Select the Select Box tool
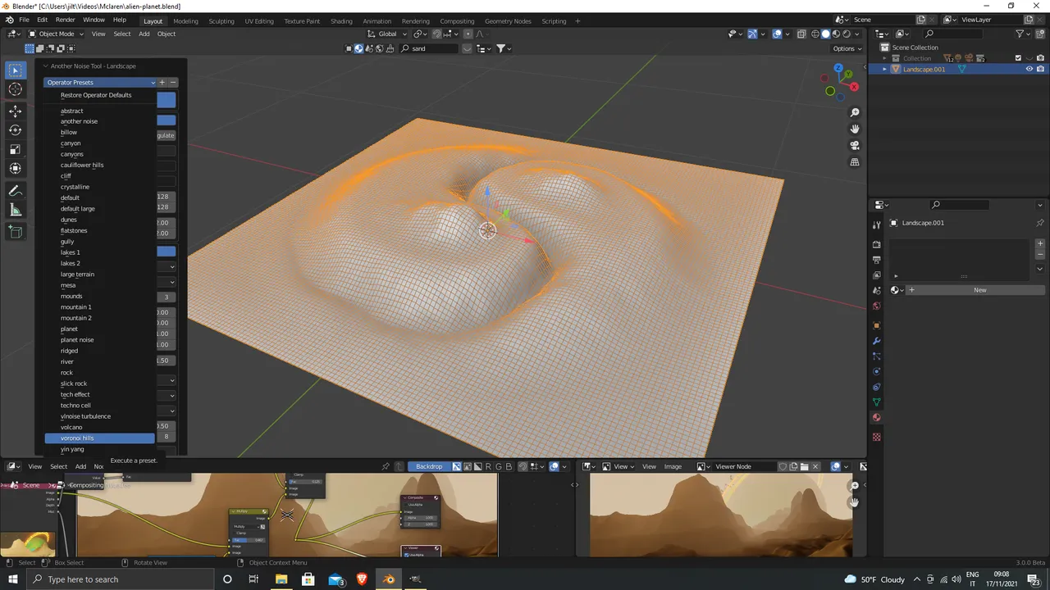This screenshot has height=590, width=1050. (16, 70)
